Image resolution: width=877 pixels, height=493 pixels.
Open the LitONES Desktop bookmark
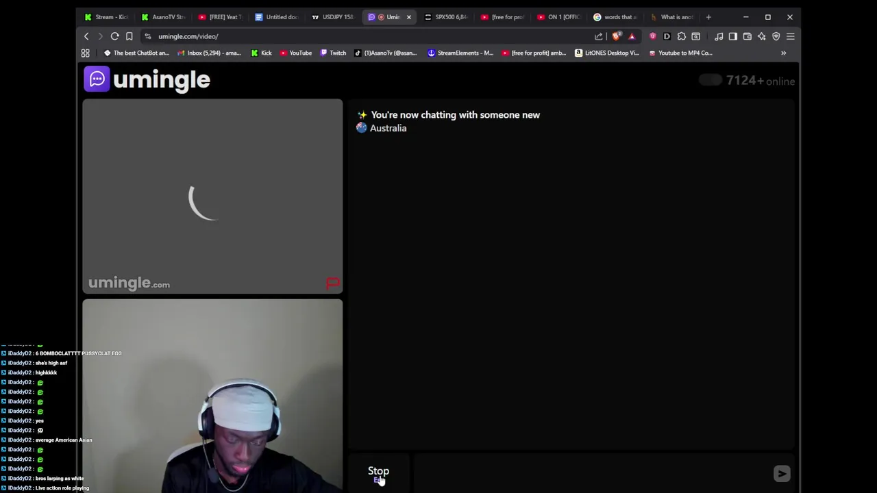[x=607, y=53]
